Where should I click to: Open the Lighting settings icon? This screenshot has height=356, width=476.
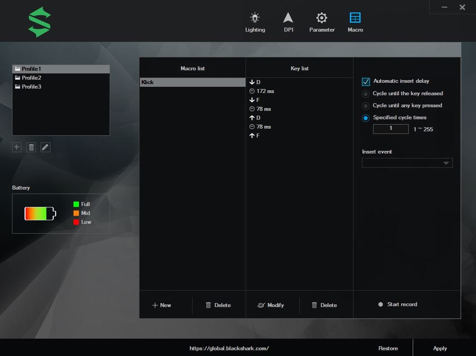[x=255, y=18]
